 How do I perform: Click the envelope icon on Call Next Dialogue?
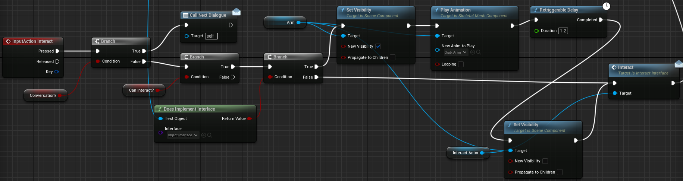coord(236,12)
